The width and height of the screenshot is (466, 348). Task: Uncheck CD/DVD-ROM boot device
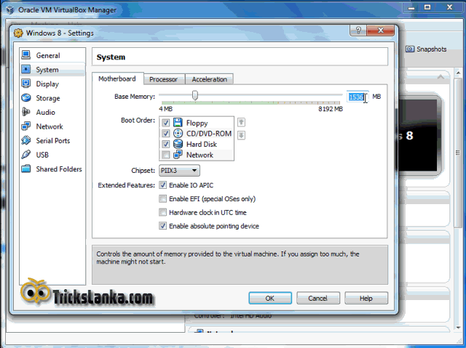click(166, 134)
